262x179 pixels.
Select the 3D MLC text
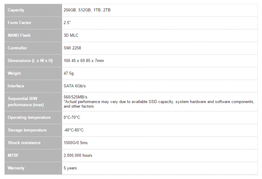[x=71, y=35]
